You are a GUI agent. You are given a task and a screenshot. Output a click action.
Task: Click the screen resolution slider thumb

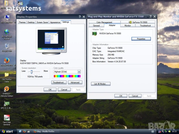coord(32,72)
